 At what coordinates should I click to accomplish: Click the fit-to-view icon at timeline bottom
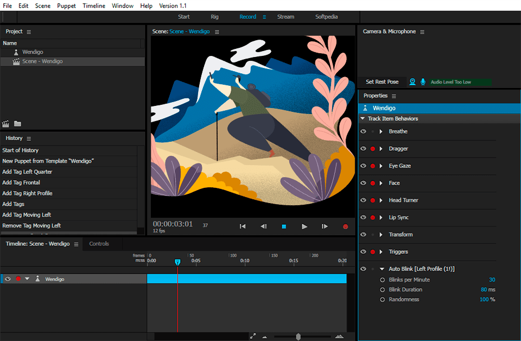pyautogui.click(x=253, y=336)
